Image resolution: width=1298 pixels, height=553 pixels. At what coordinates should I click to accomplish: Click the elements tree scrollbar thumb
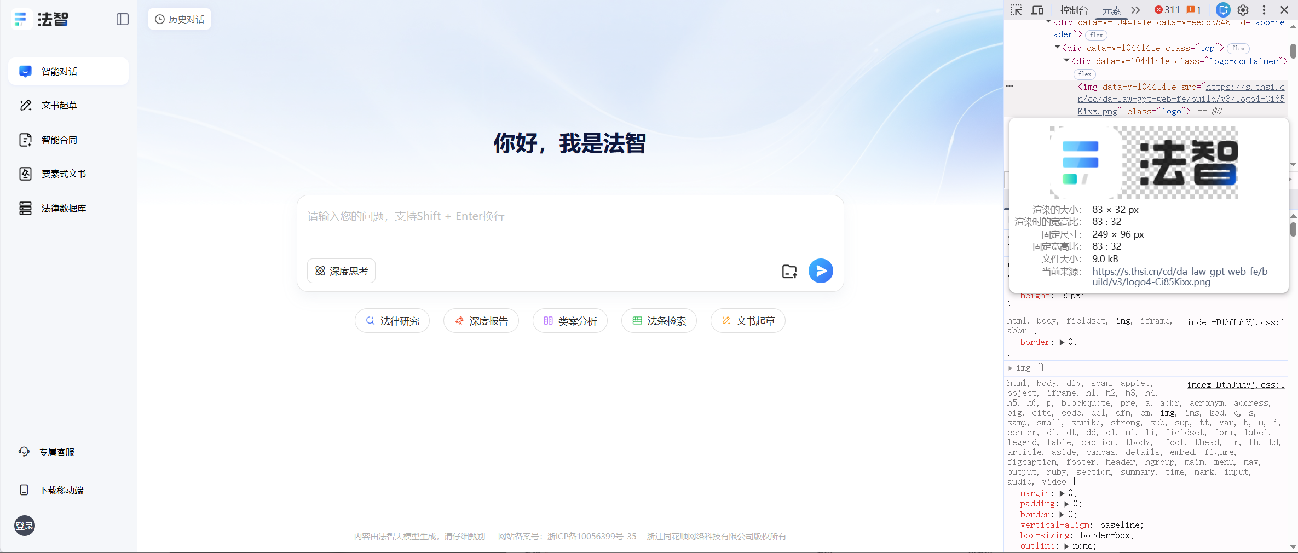[1293, 51]
